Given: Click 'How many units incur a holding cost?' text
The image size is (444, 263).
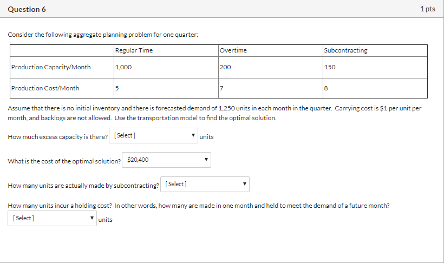Looking at the screenshot, I should click(60, 206).
